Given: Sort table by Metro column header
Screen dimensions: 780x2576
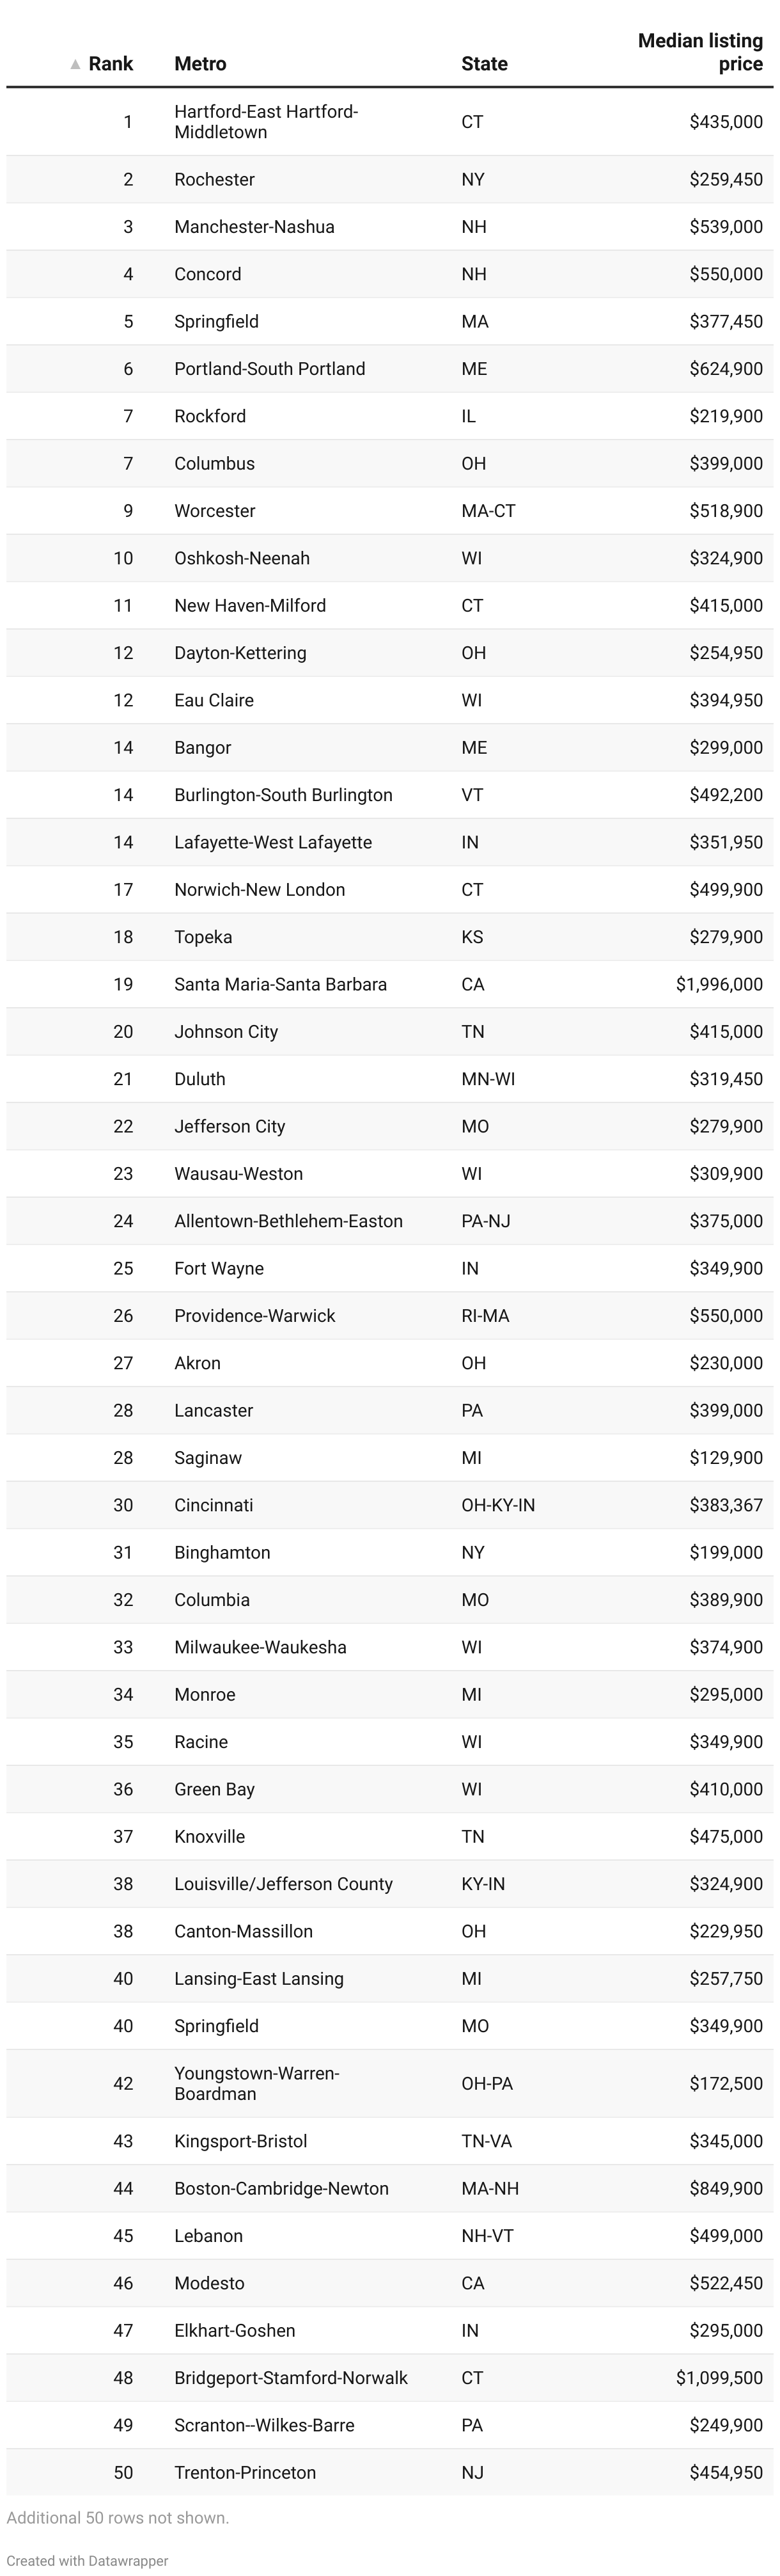Looking at the screenshot, I should coord(199,64).
